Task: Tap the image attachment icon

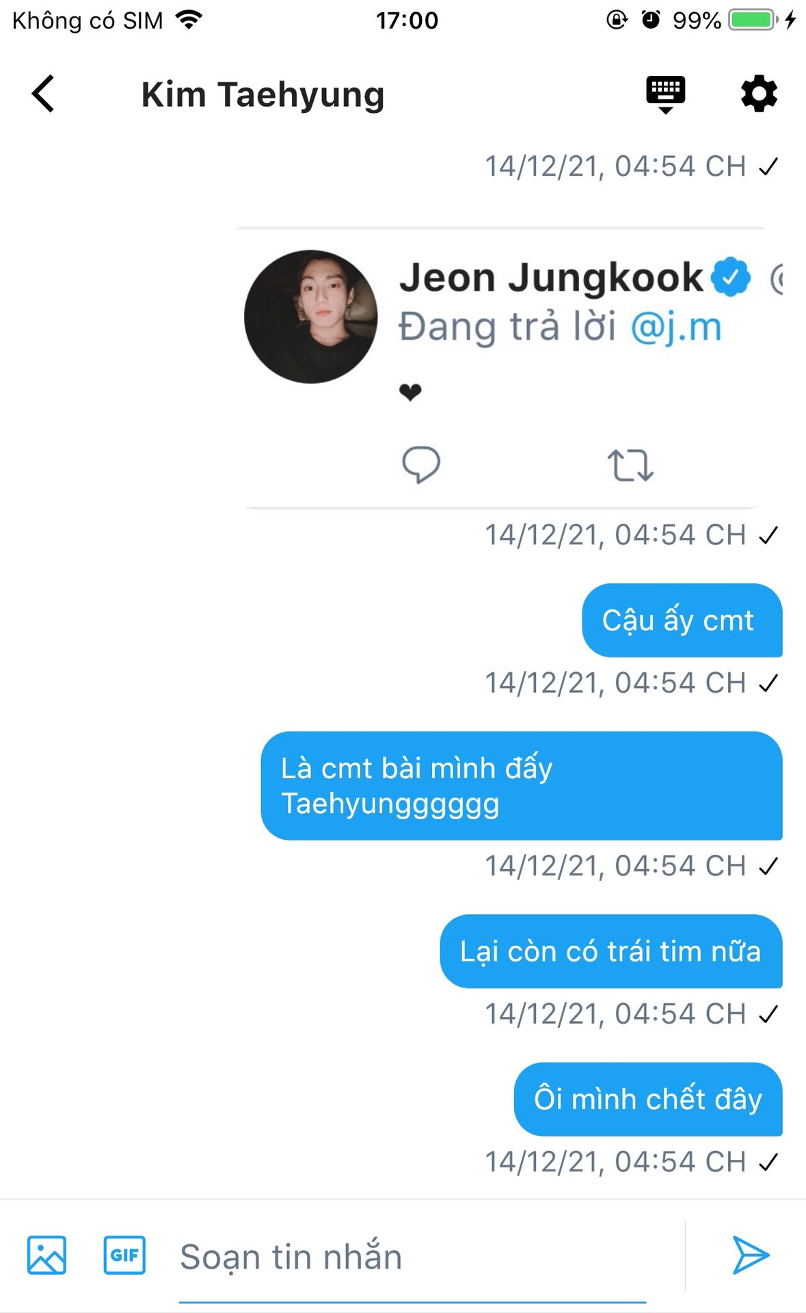Action: click(x=46, y=1255)
